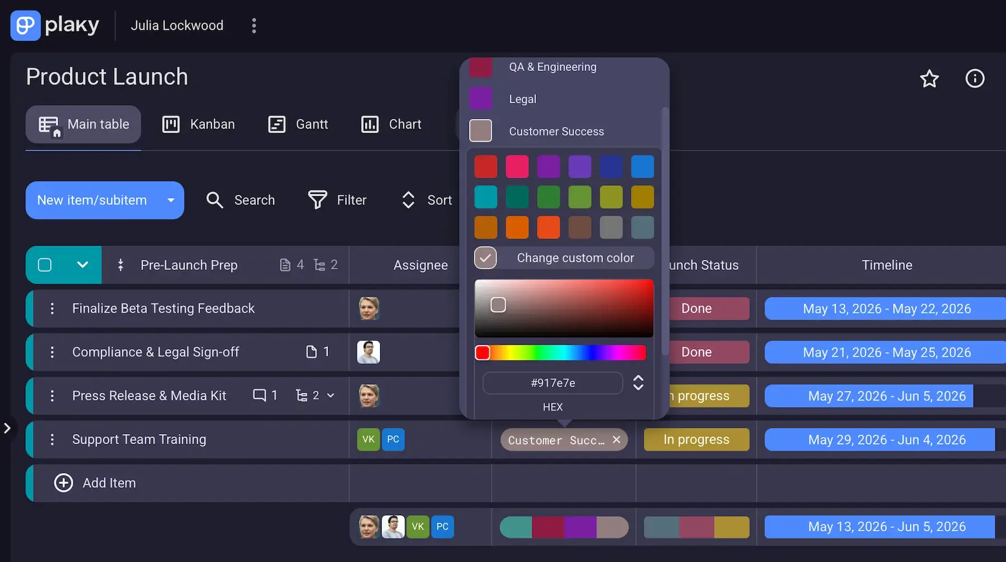Pick the dark green color swatch
The image size is (1006, 562).
517,197
